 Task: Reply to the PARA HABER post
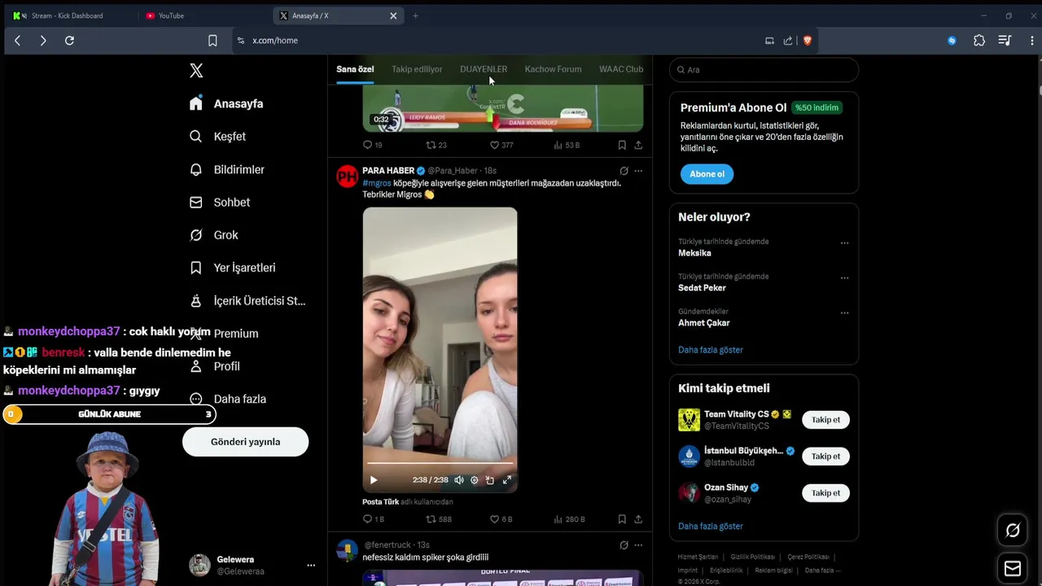click(x=367, y=519)
